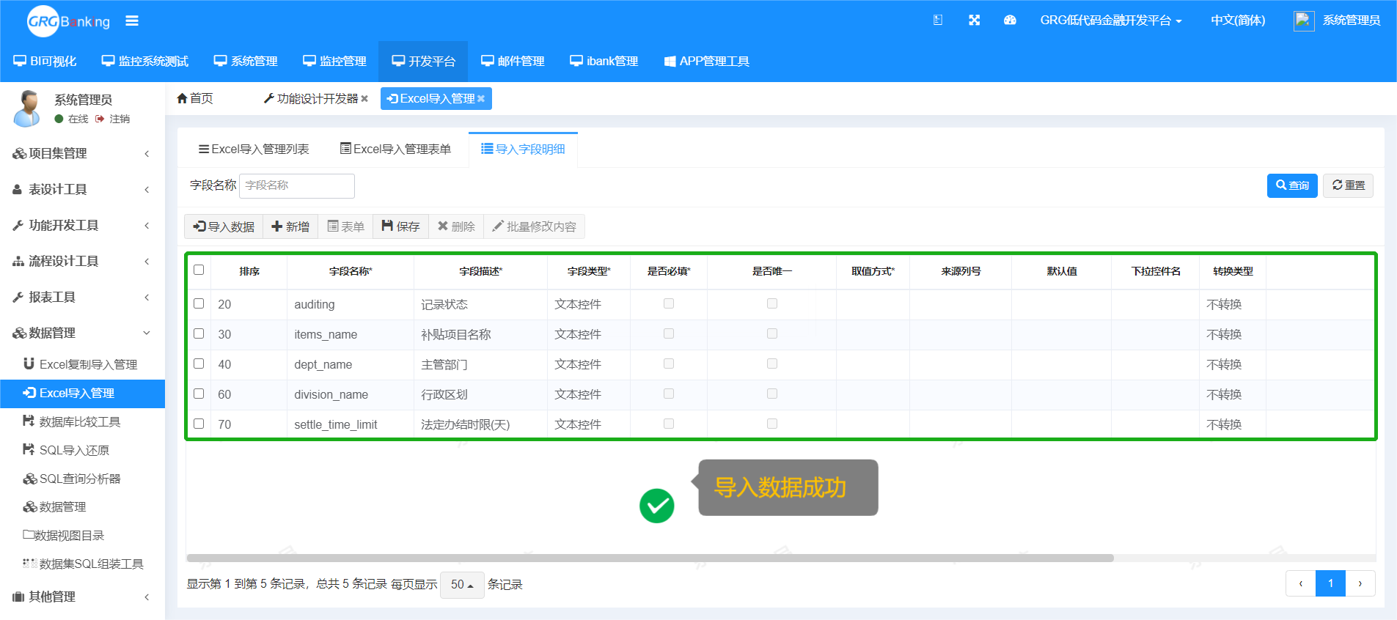Focus the 字段名称 search input
The height and width of the screenshot is (620, 1397).
pyautogui.click(x=297, y=185)
